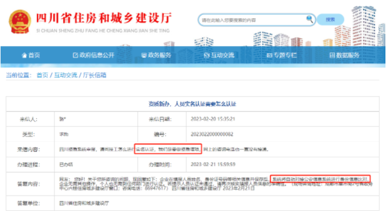Image resolution: width=386 pixels, height=211 pixels.
Task: Select the number 2023022000000082
Action: coord(212,134)
